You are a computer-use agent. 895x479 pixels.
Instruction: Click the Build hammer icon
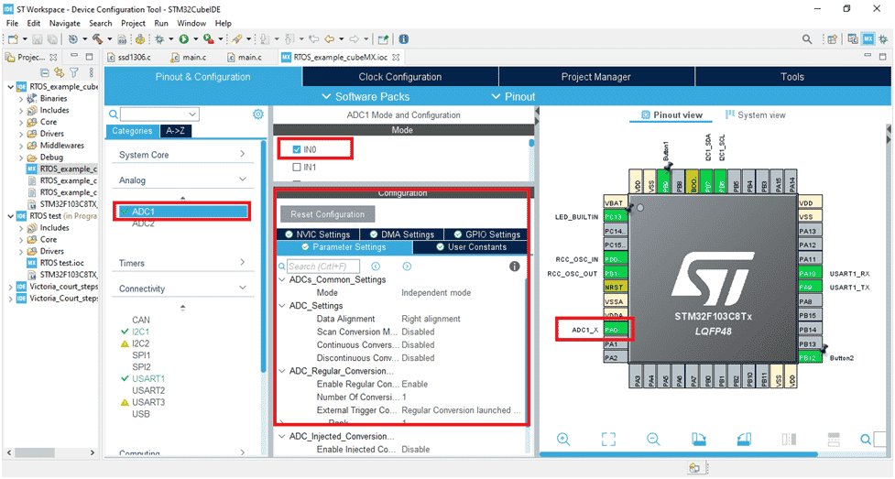98,38
